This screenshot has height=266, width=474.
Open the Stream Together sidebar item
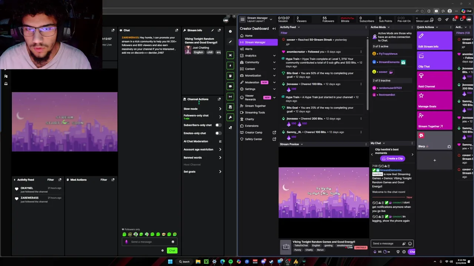pyautogui.click(x=257, y=106)
